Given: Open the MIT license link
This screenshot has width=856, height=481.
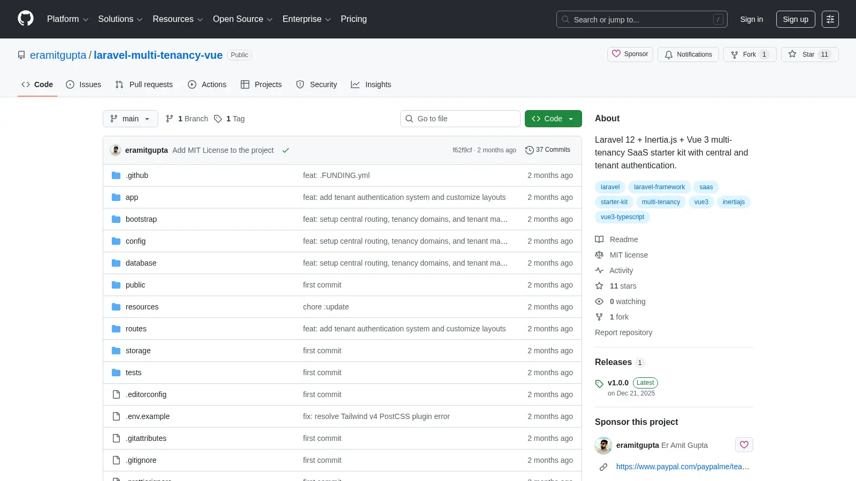Looking at the screenshot, I should click(622, 255).
